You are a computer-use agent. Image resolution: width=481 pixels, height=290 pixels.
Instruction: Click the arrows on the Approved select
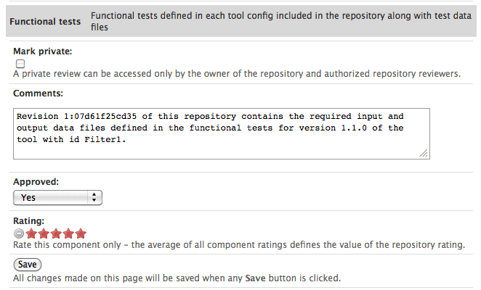[x=94, y=197]
